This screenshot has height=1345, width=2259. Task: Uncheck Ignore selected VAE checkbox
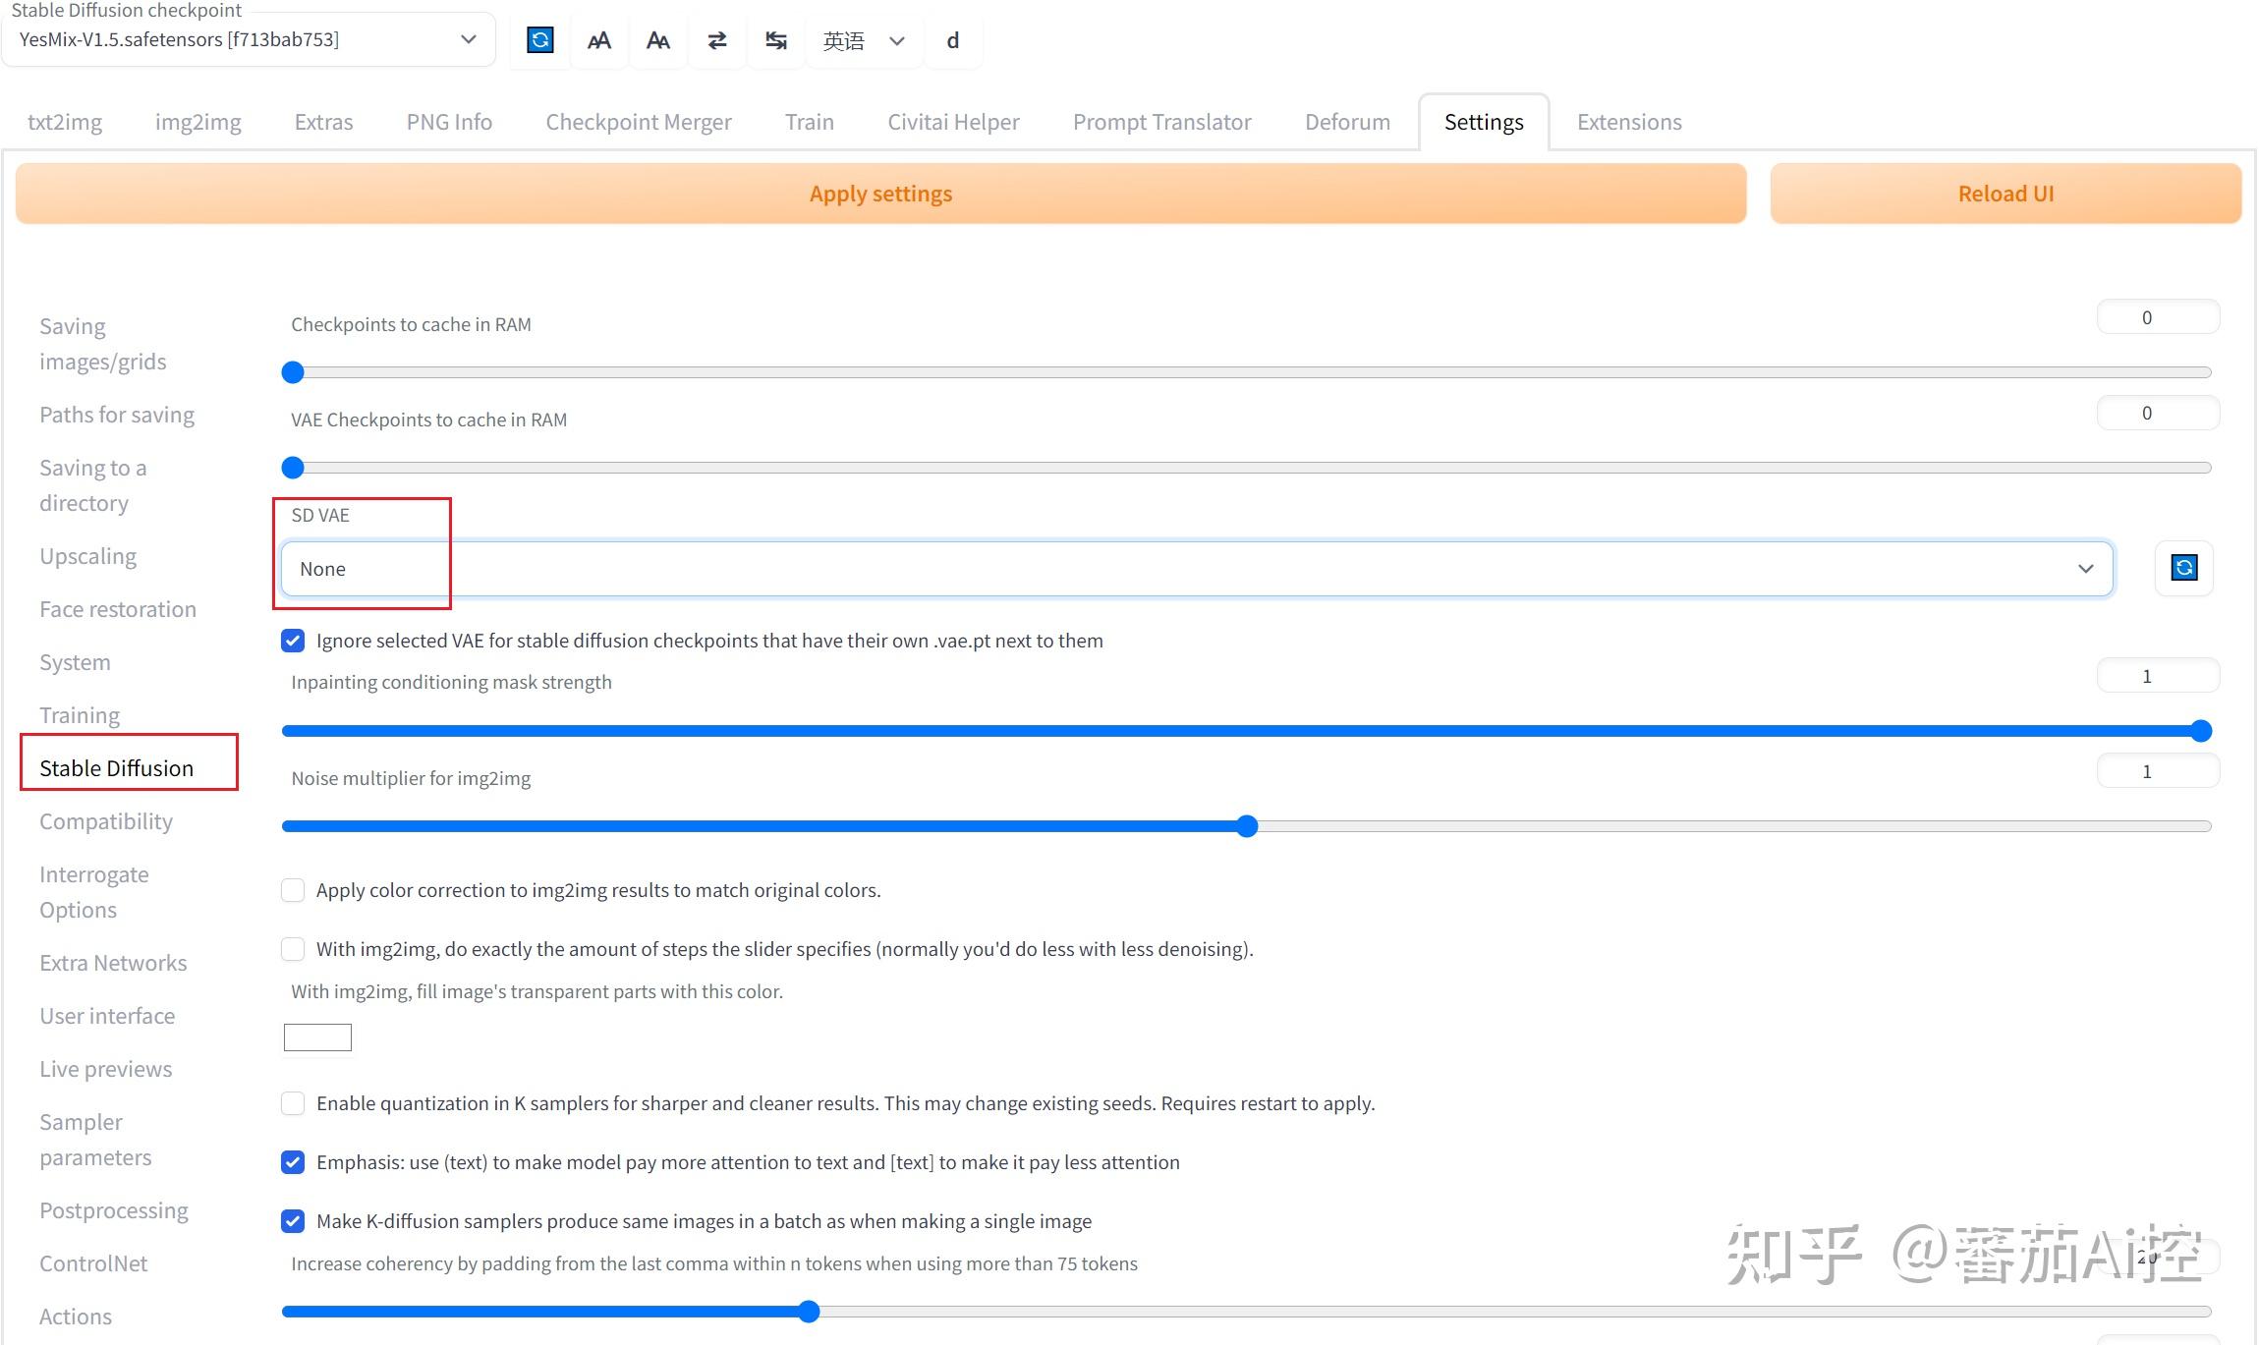(x=293, y=641)
